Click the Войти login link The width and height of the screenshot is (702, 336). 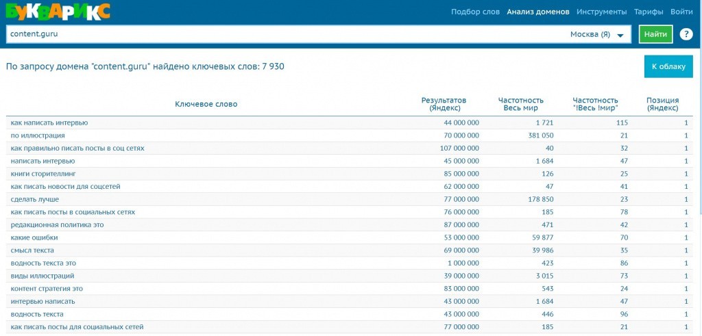681,12
